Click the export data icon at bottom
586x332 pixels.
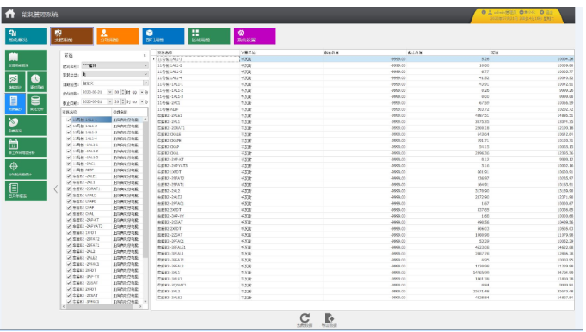point(329,318)
